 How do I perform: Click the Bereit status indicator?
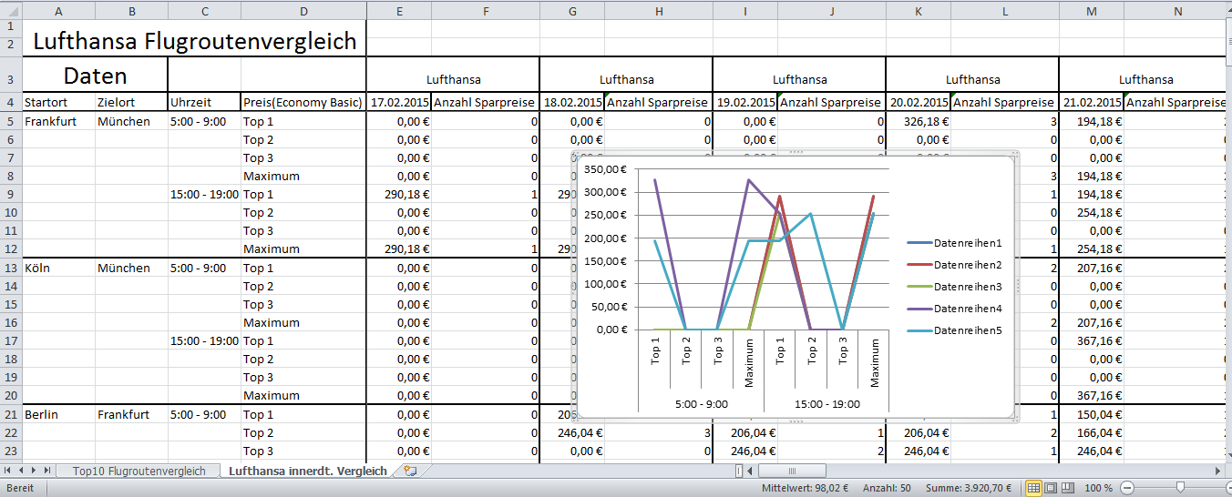[19, 488]
